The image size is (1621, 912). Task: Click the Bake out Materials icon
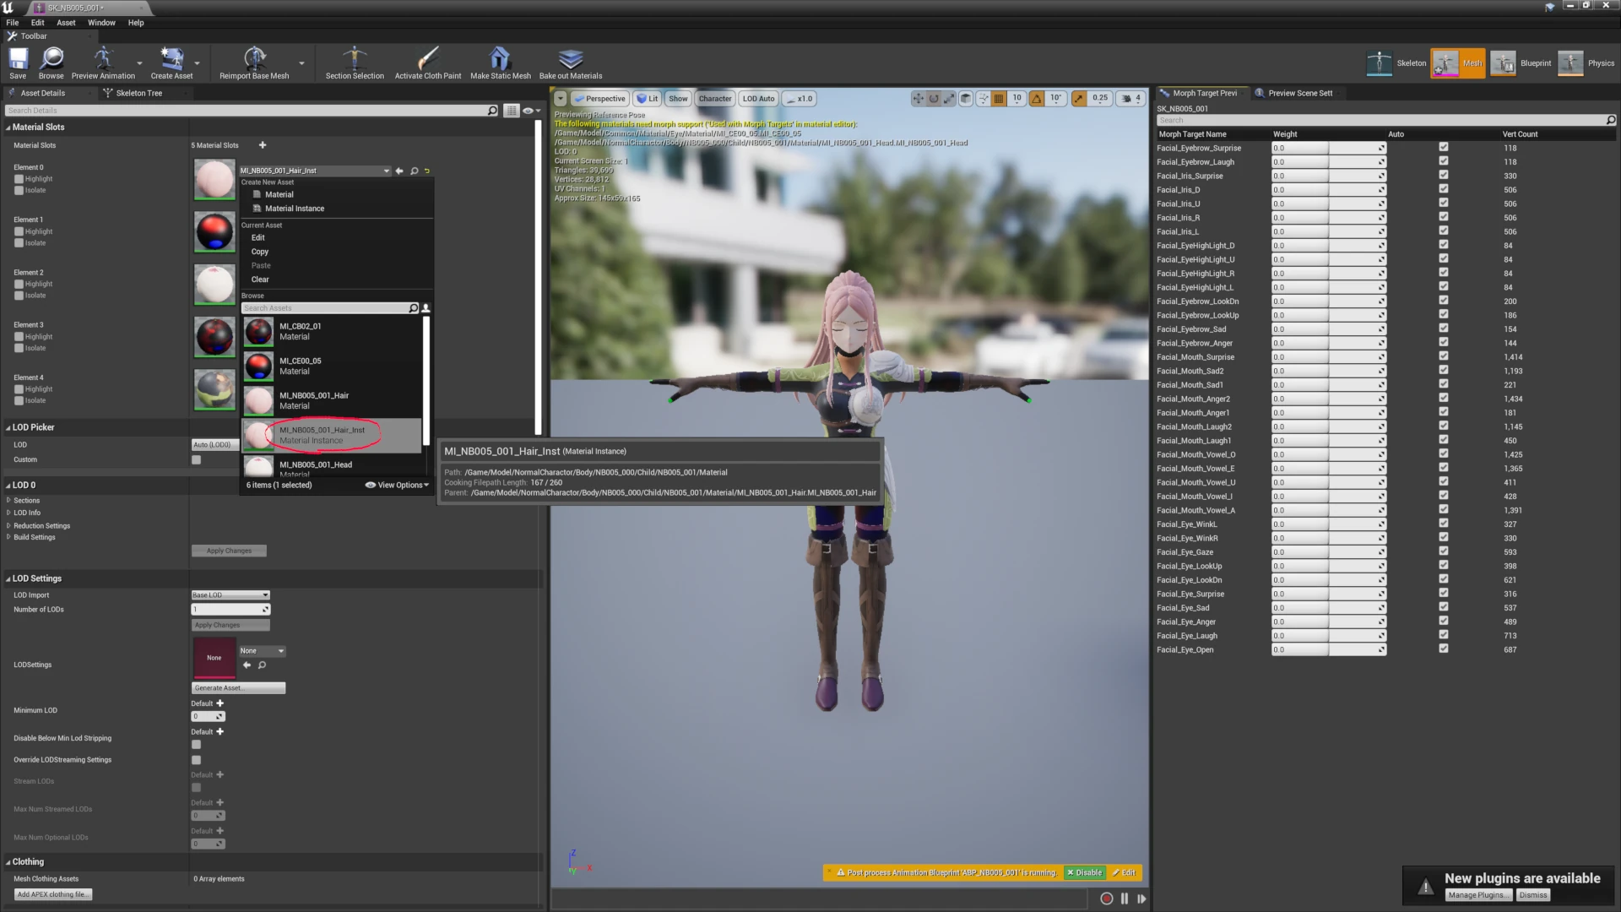(x=571, y=63)
